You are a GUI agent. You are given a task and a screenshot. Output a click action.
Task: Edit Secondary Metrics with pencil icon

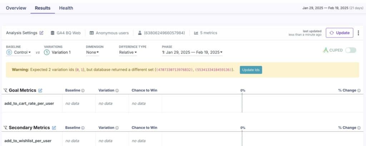54,127
